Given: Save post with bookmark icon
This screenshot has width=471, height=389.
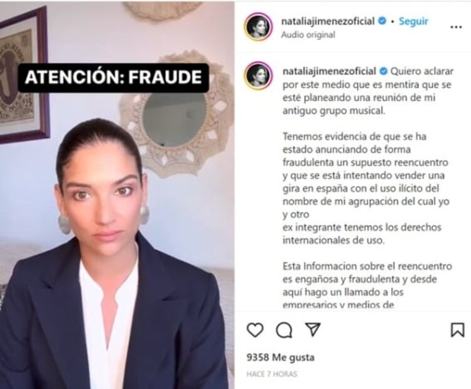Looking at the screenshot, I should tap(457, 330).
